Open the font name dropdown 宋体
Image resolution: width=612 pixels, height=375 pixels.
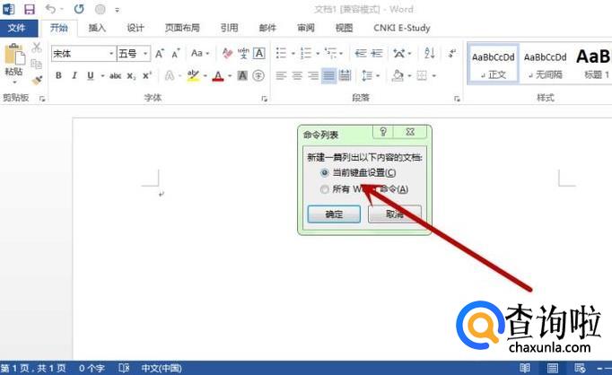111,54
